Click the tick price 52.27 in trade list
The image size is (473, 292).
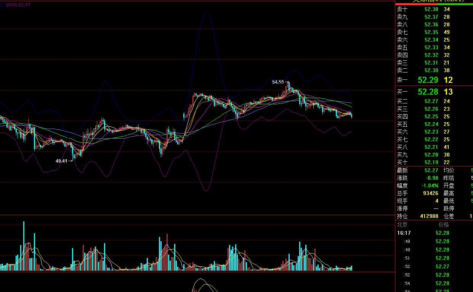pos(443,266)
